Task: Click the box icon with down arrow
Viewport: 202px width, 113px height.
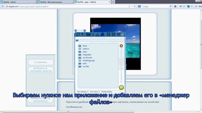Action: point(114,34)
